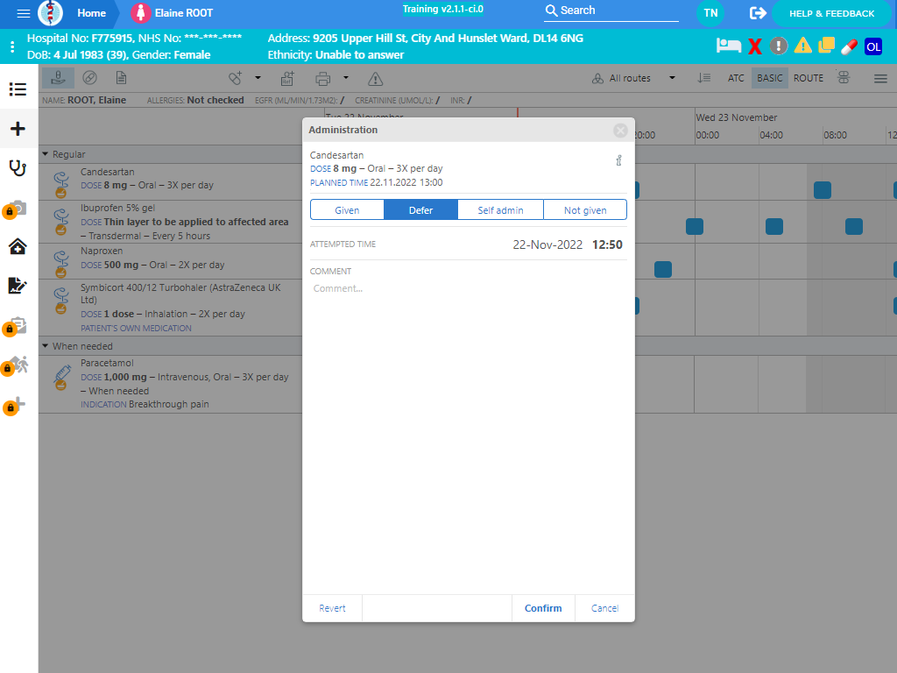The height and width of the screenshot is (673, 897).
Task: Select the Self admin option
Action: point(500,210)
